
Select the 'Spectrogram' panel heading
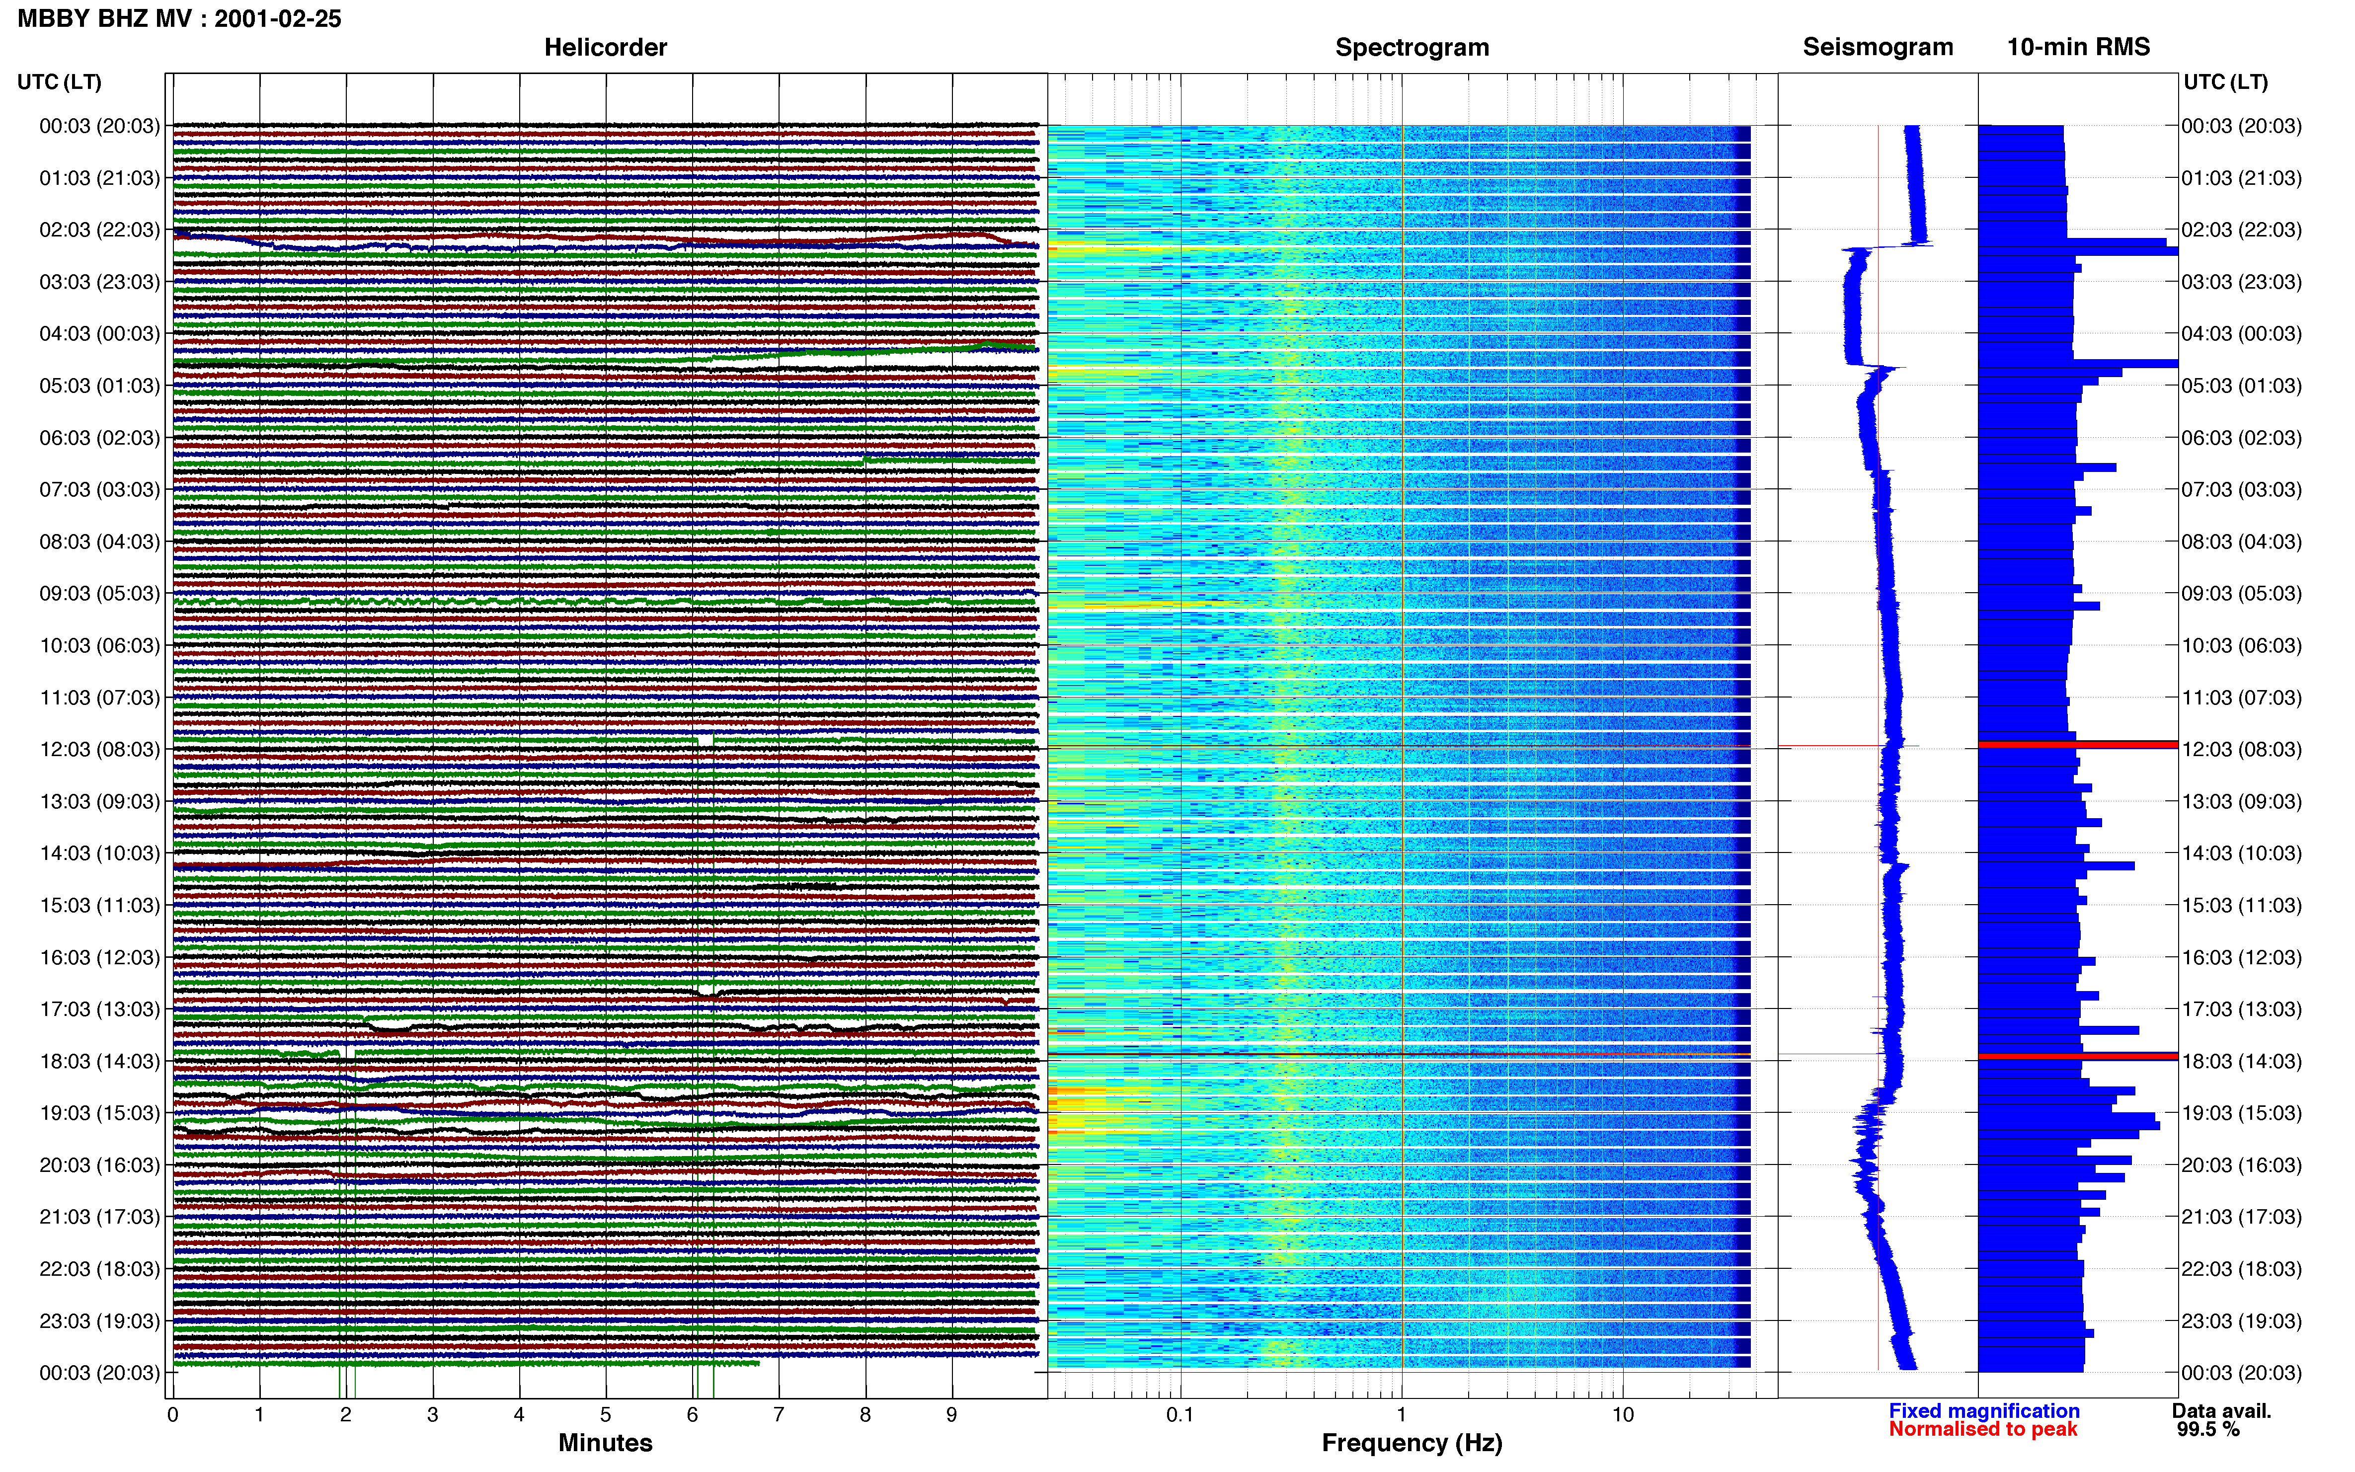[1412, 47]
